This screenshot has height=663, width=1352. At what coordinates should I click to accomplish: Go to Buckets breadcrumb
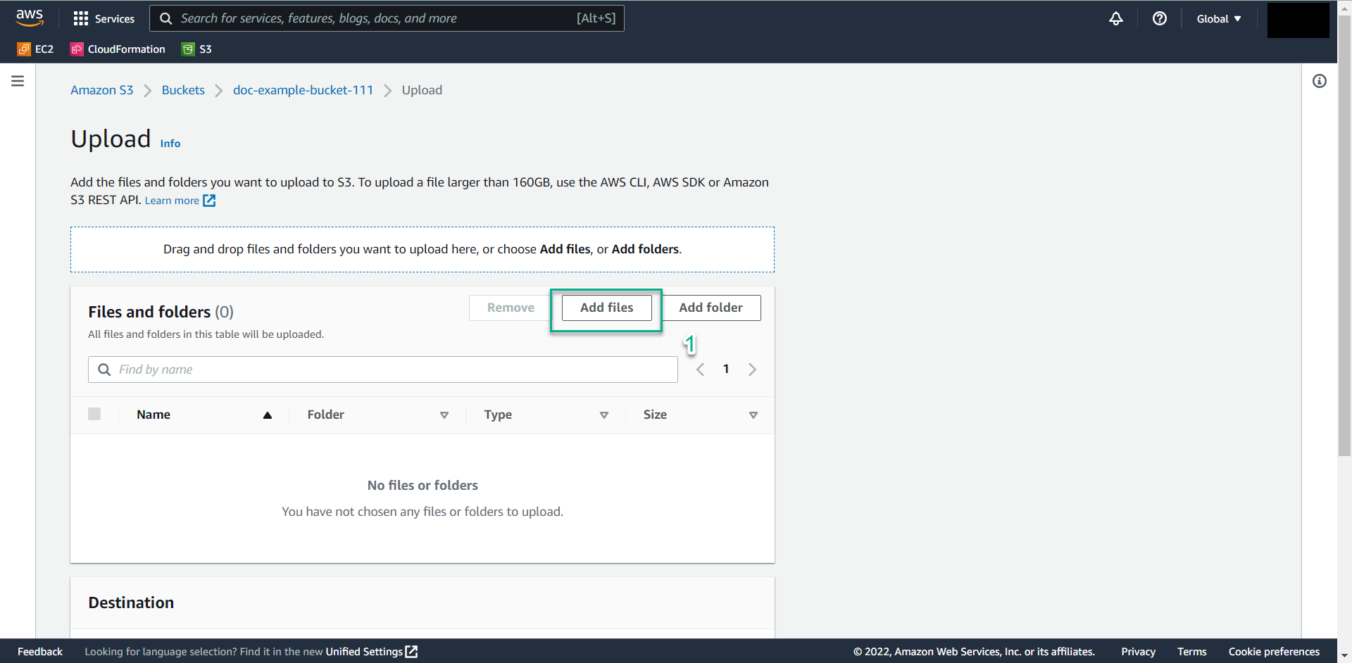pos(183,90)
